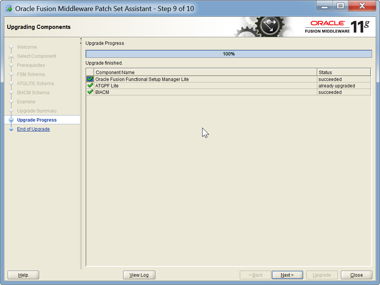Open the View Log button
This screenshot has height=285, width=380.
pyautogui.click(x=139, y=275)
